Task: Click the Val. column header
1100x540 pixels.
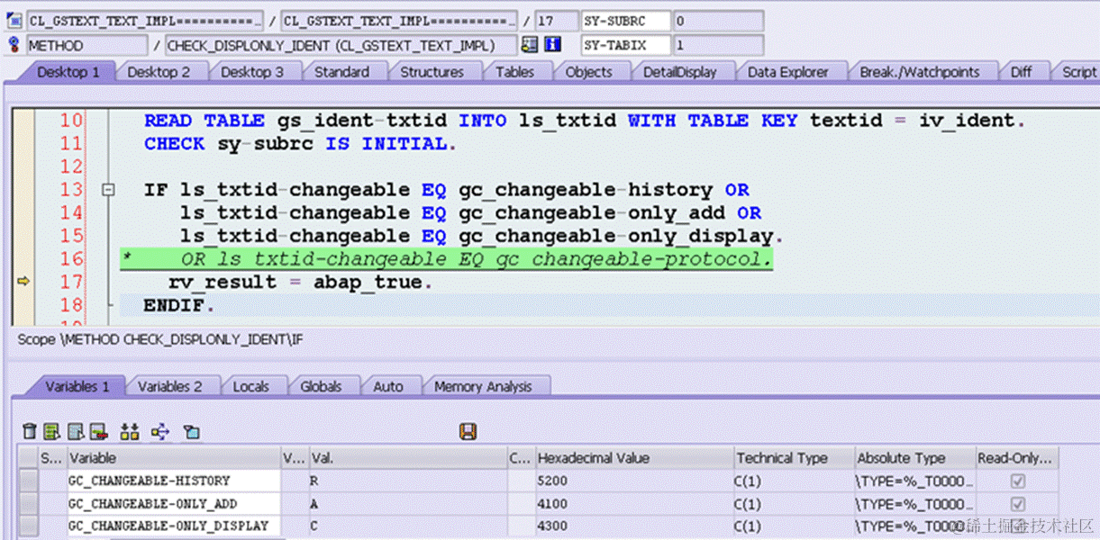Action: [x=408, y=458]
